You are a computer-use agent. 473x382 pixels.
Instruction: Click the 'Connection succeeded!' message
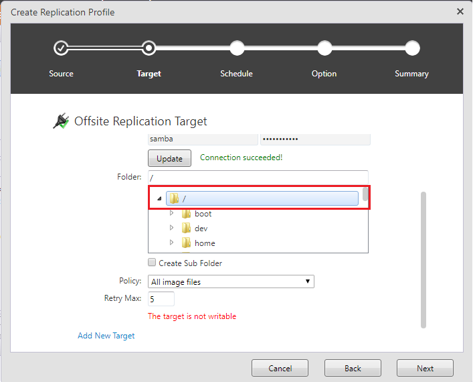click(241, 157)
